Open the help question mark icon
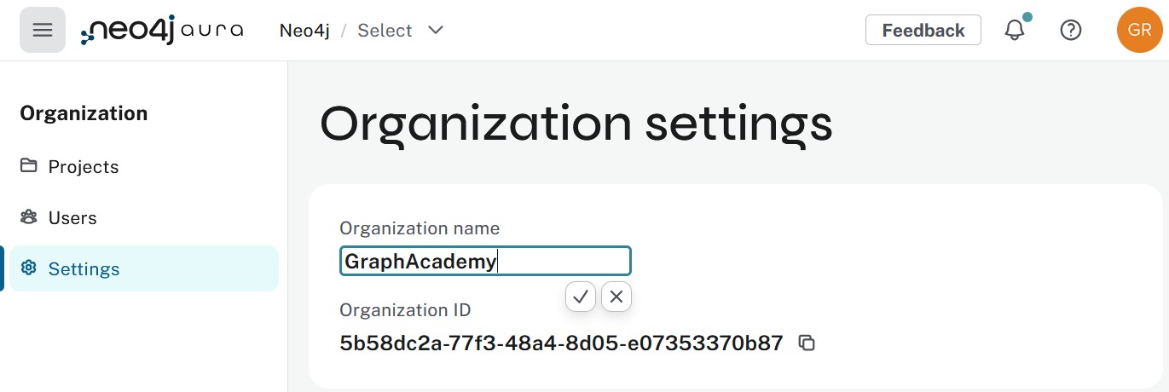This screenshot has width=1169, height=392. pyautogui.click(x=1070, y=30)
